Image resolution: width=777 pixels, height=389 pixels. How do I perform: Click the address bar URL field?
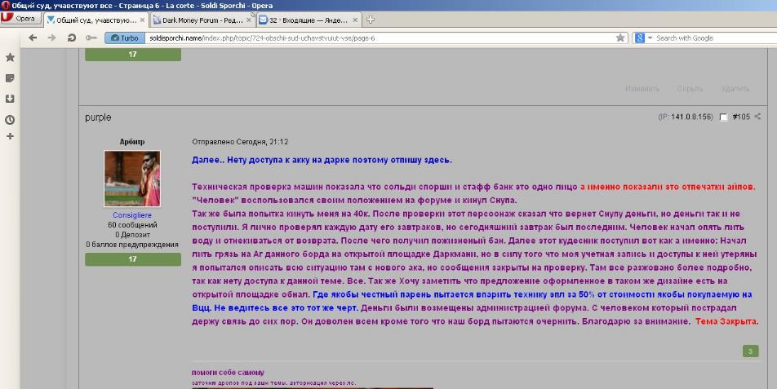pyautogui.click(x=379, y=38)
